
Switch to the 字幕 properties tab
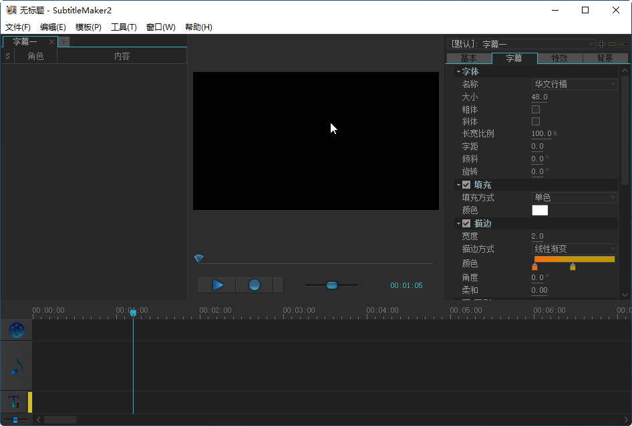click(x=514, y=58)
